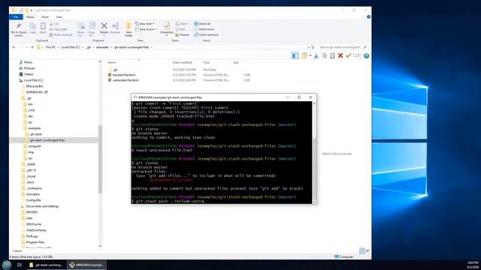This screenshot has height=270, width=481.
Task: Click Copy path in the ribbon
Action: [x=59, y=29]
